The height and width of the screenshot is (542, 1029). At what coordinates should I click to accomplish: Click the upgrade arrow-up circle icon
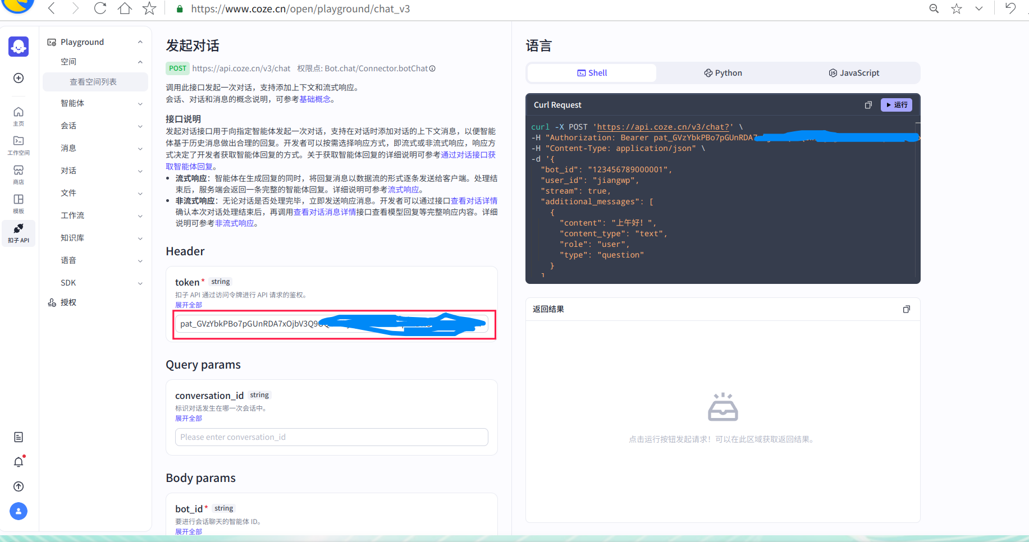tap(19, 486)
